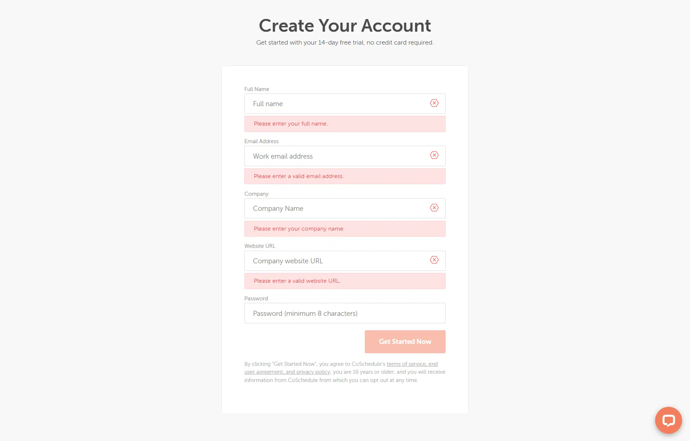
Task: Click the 'Please enter your full name' error
Action: 291,124
